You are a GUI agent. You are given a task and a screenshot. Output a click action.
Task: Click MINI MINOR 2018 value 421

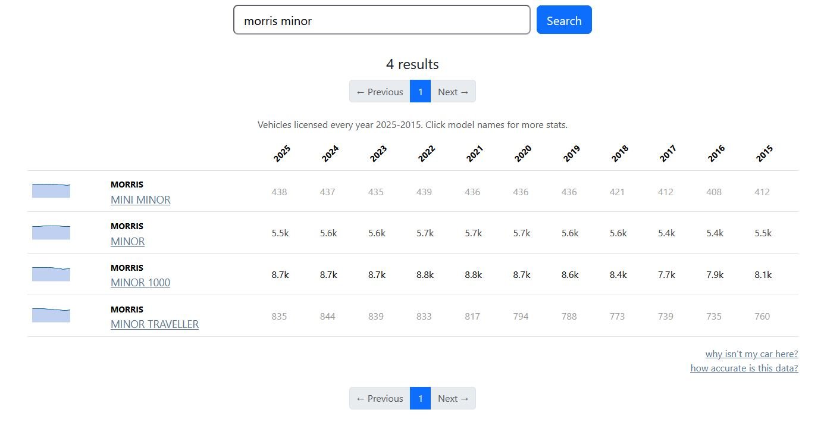coord(618,192)
